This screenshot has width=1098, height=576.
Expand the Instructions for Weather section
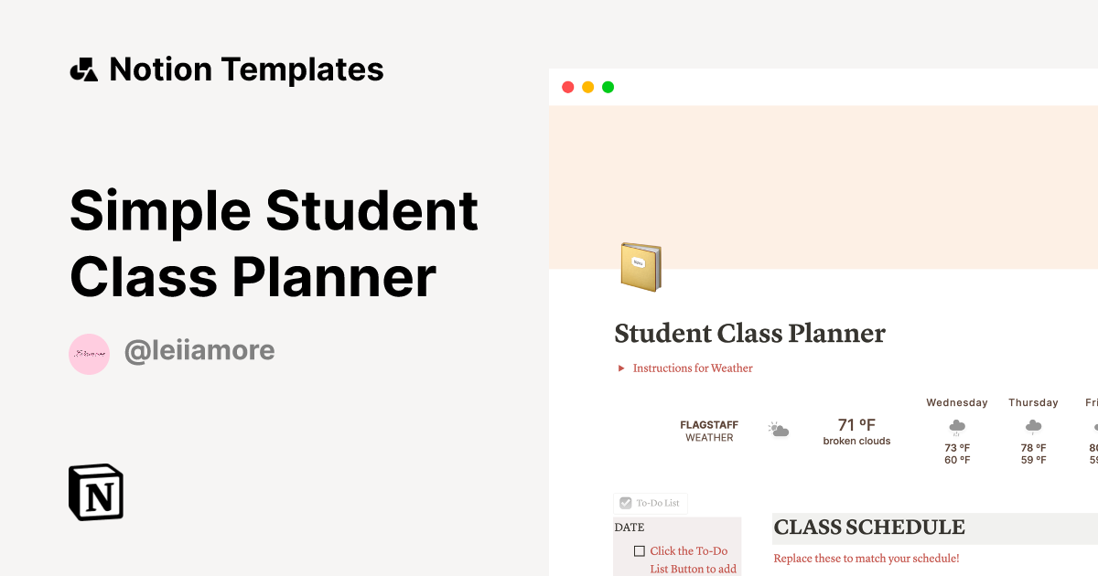coord(620,368)
